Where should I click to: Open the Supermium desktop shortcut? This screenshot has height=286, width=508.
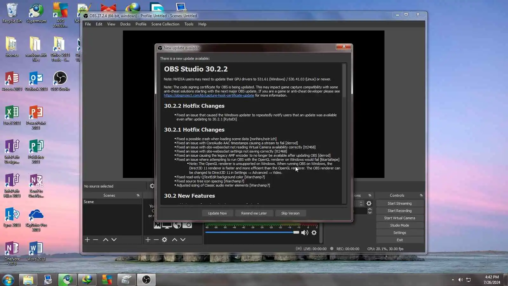click(x=36, y=13)
